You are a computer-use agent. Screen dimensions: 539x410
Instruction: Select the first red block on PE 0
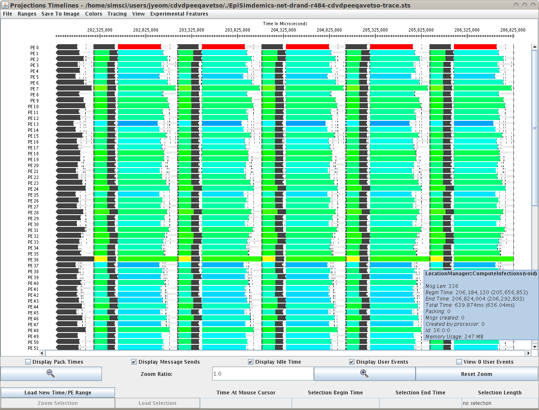pyautogui.click(x=139, y=47)
